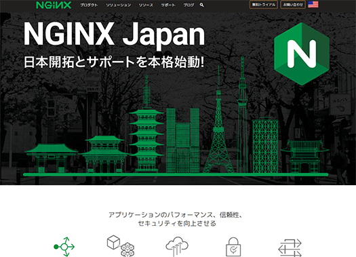Screen dimensions: 356x257
Task: Select the cloud with upward arrows icon
Action: pyautogui.click(x=177, y=247)
